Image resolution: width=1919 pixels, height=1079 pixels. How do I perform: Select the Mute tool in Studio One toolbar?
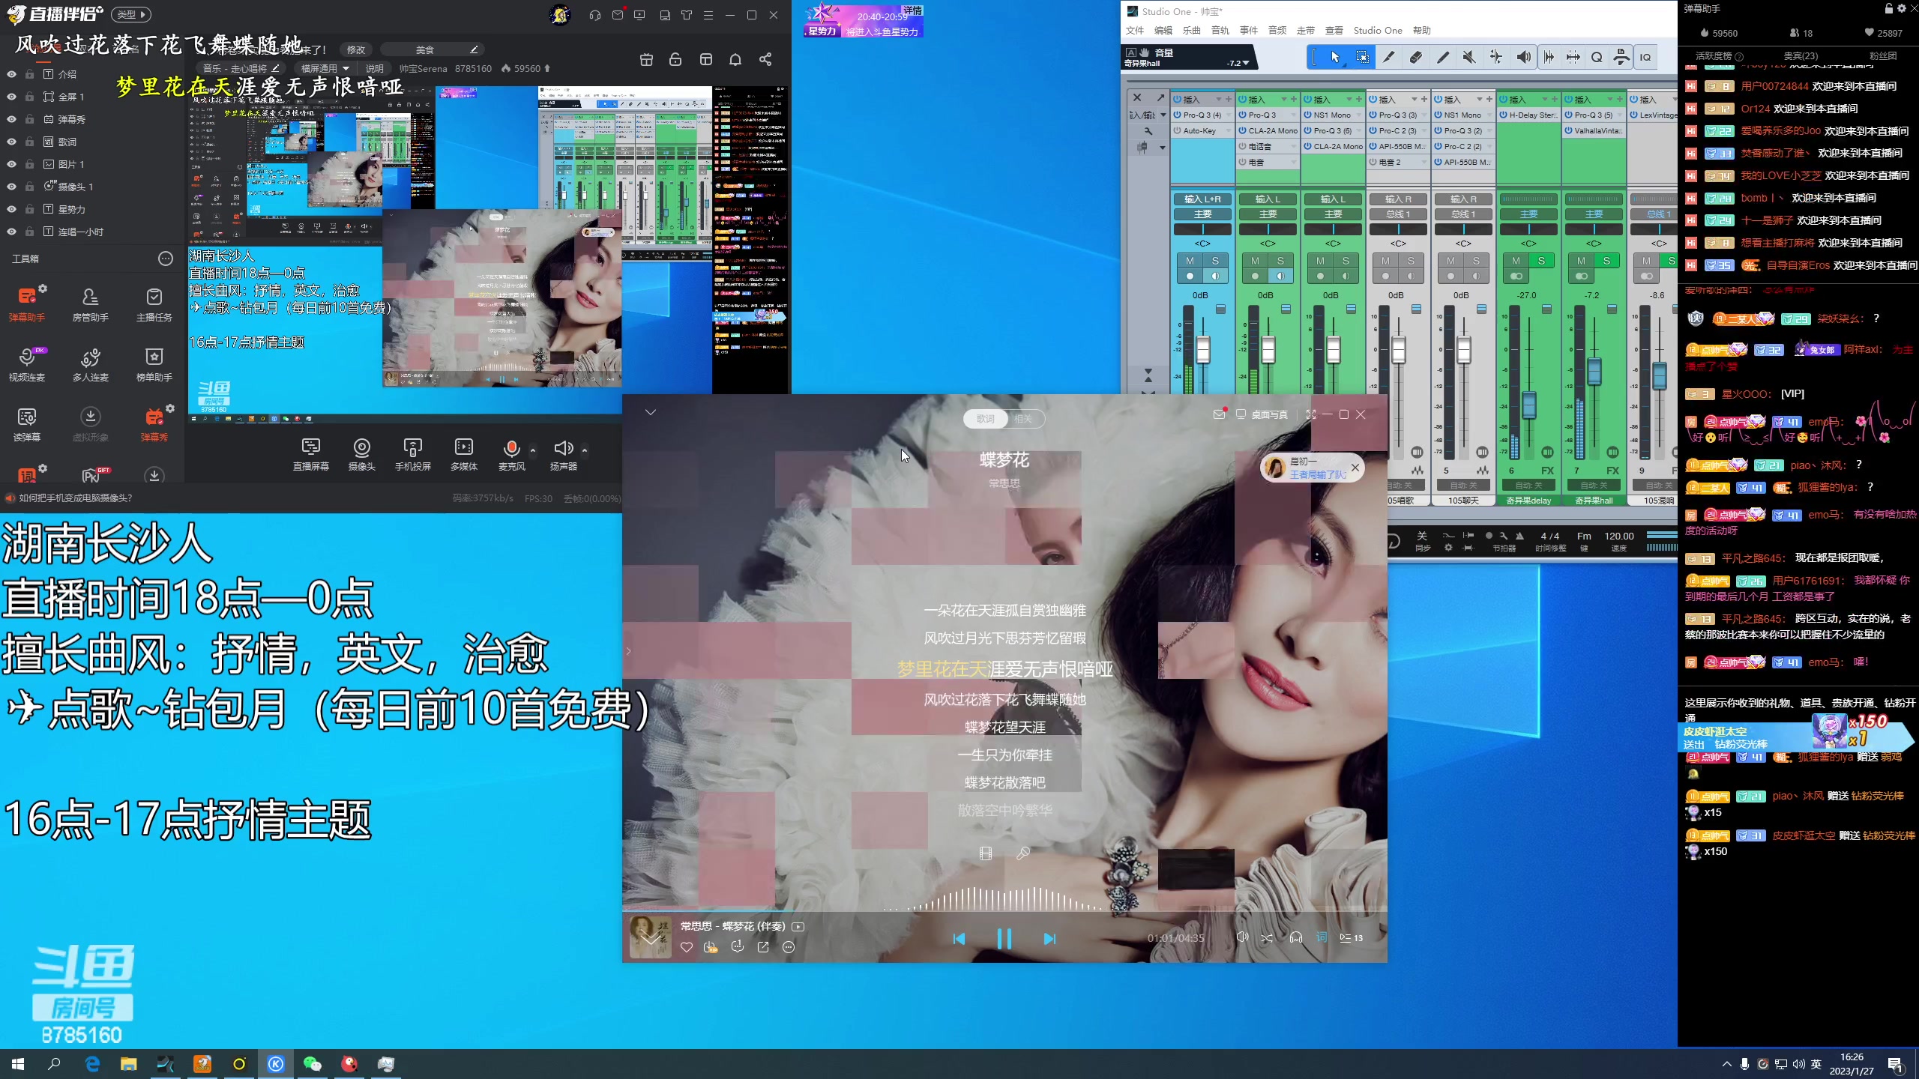[x=1469, y=57]
